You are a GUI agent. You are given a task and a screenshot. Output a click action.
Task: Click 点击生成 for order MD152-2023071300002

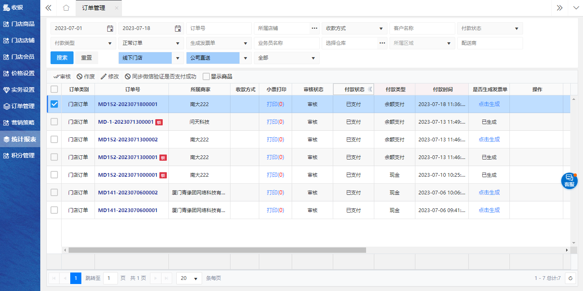(489, 139)
